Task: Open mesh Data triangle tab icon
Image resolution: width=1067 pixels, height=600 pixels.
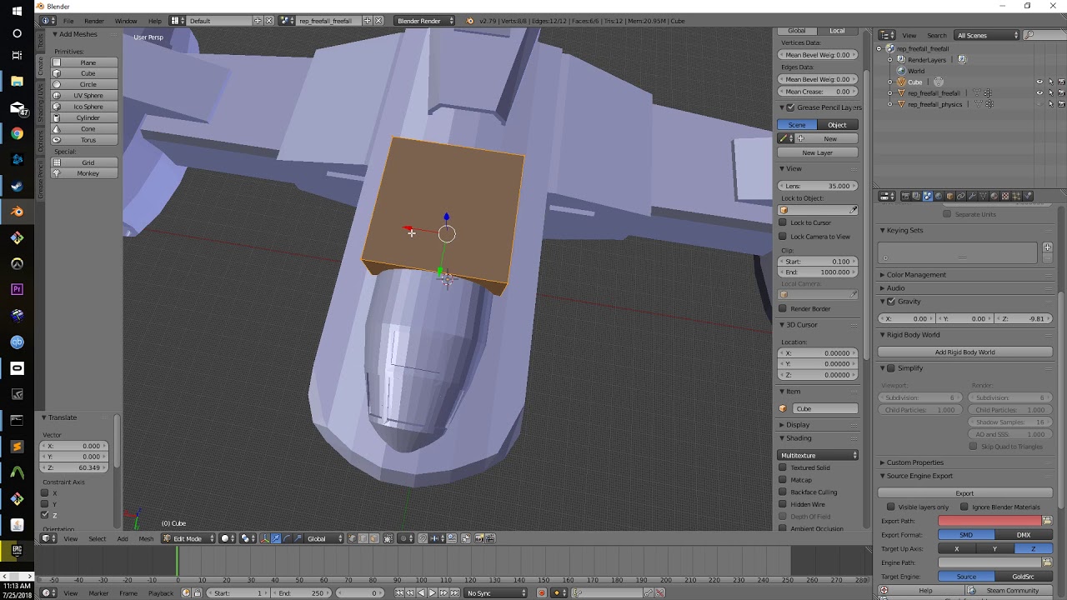Action: point(983,196)
